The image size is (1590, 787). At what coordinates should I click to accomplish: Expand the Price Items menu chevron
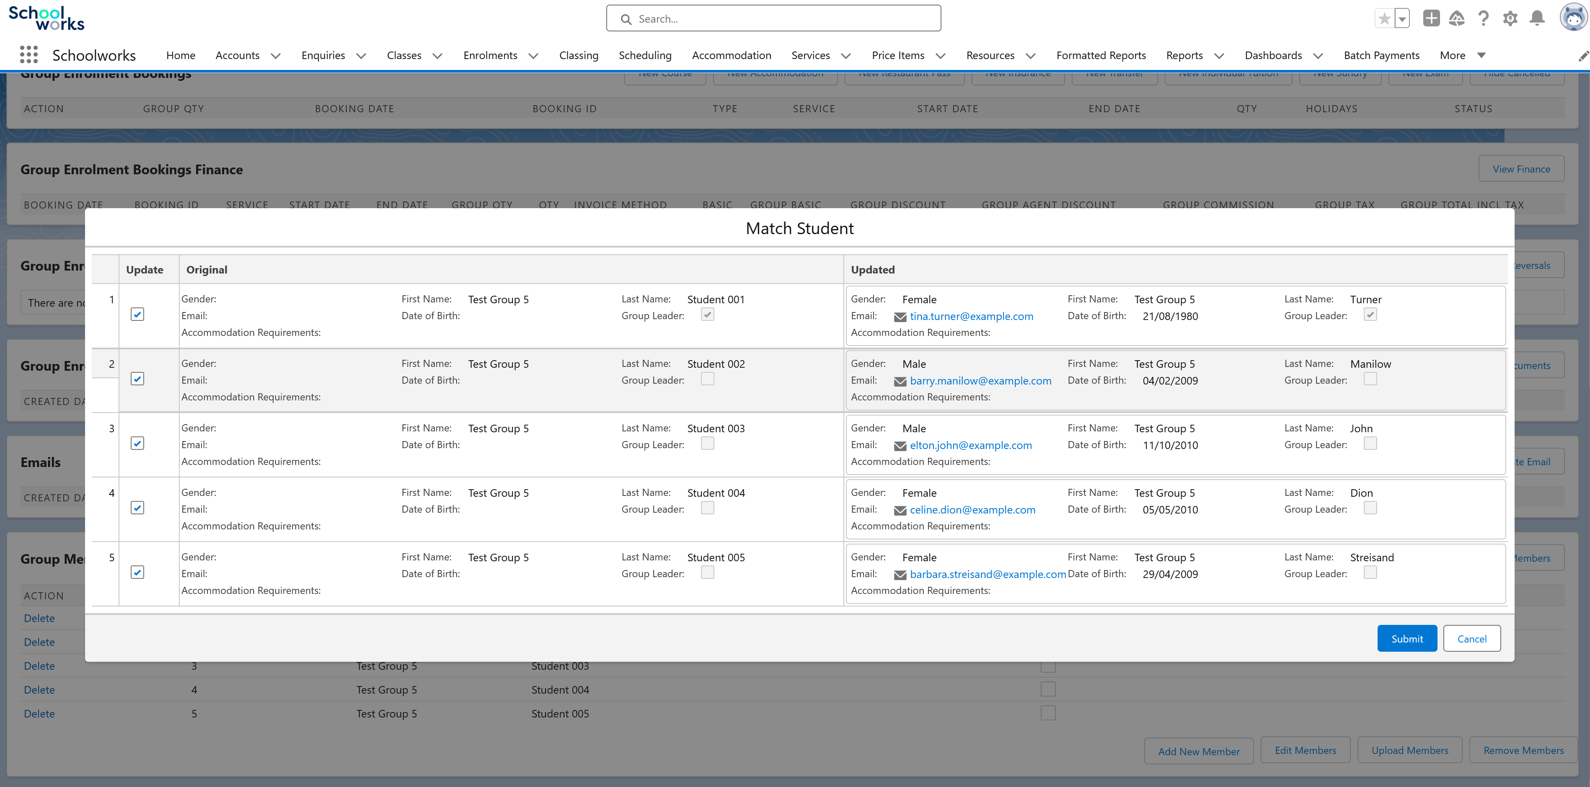pos(941,56)
